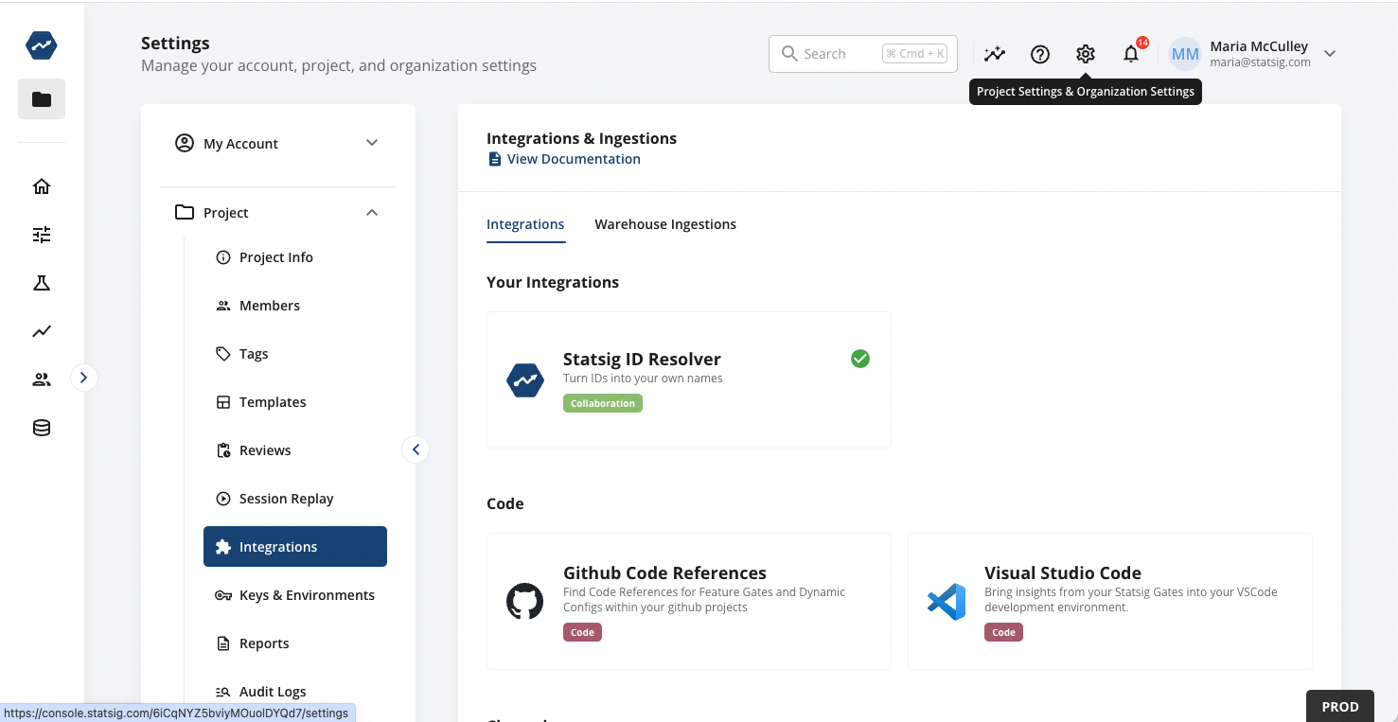The width and height of the screenshot is (1398, 722).
Task: Select the Feature Gates sliders icon
Action: 41,235
